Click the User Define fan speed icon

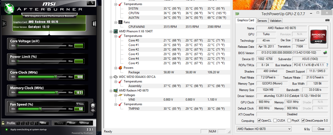pos(93,107)
